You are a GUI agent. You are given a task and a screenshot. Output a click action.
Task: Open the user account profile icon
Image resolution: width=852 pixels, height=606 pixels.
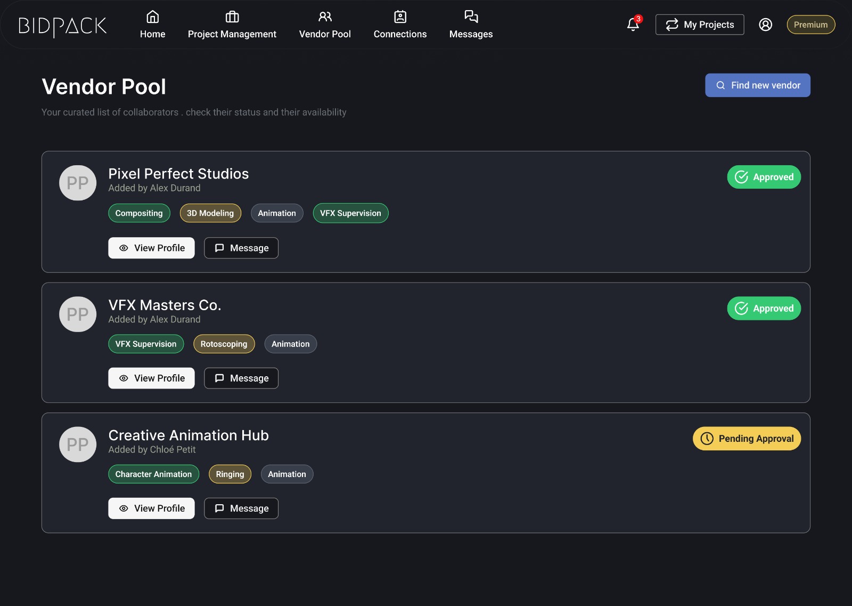(765, 25)
